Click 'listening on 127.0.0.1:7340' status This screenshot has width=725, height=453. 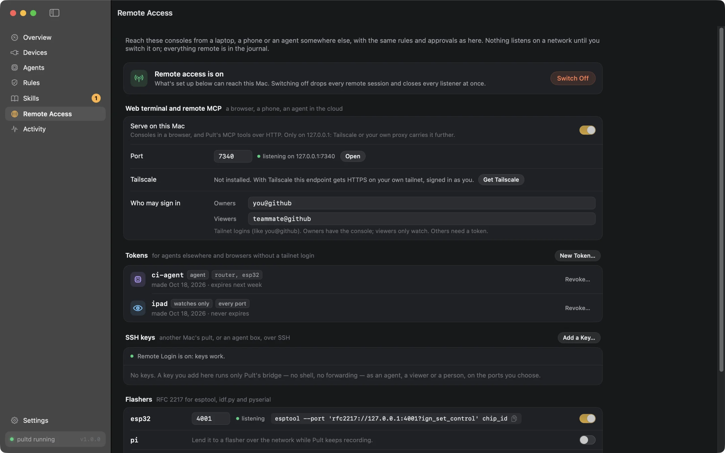tap(298, 156)
